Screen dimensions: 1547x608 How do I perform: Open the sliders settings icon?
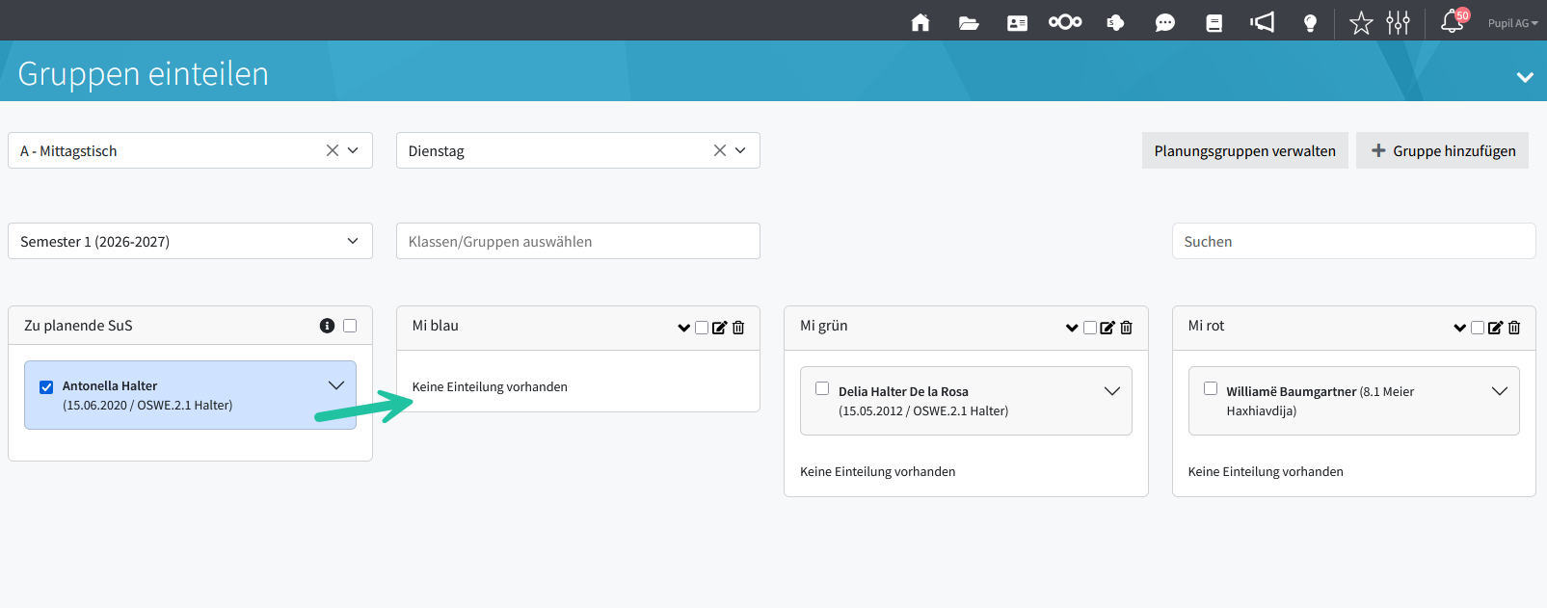[x=1398, y=22]
